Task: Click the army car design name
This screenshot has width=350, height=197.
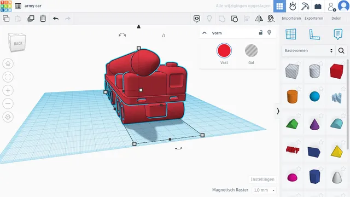Action: point(33,6)
